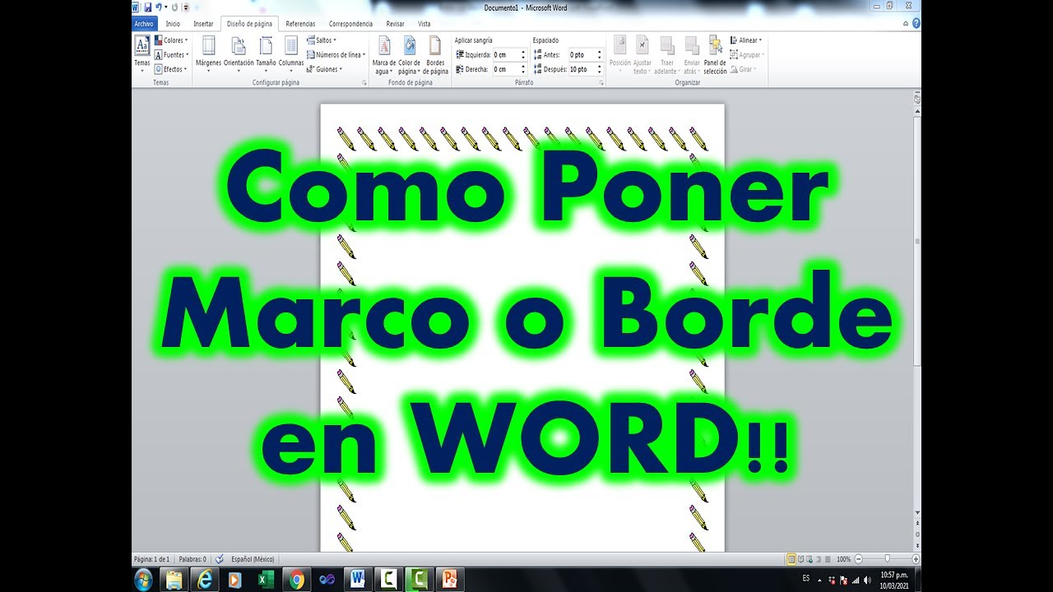Click the Antes spacing spinner arrows
The image size is (1053, 592).
click(x=600, y=55)
